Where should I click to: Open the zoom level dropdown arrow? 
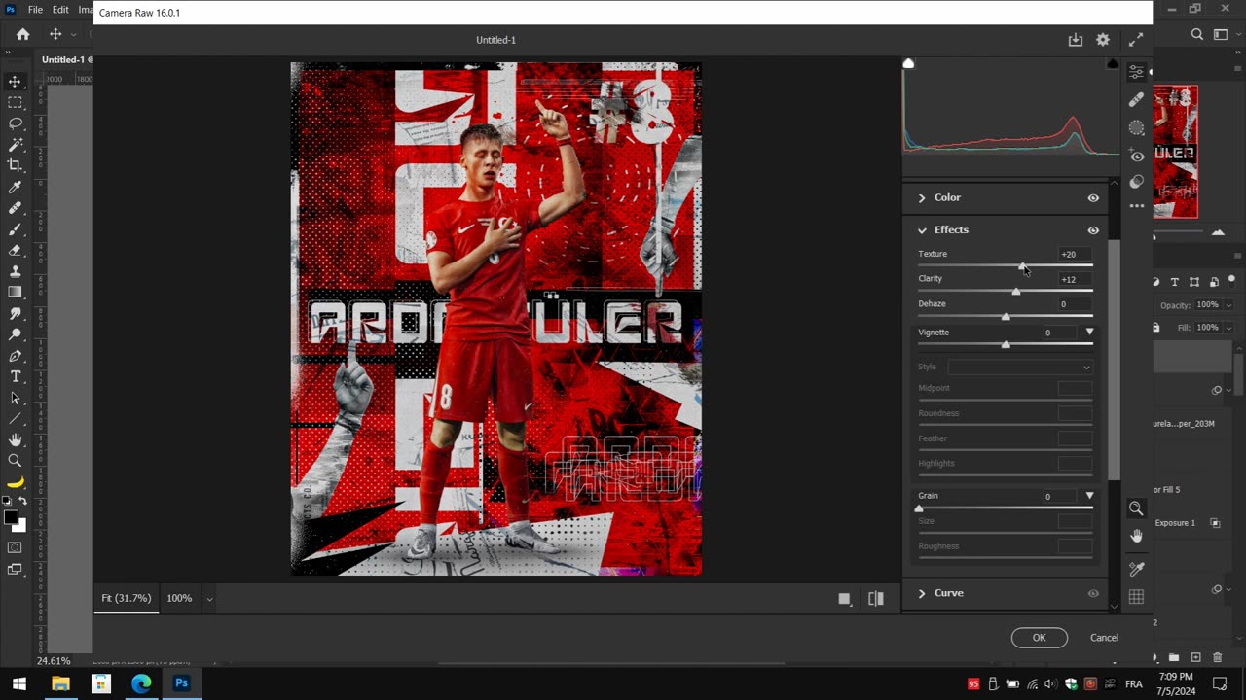pyautogui.click(x=209, y=599)
